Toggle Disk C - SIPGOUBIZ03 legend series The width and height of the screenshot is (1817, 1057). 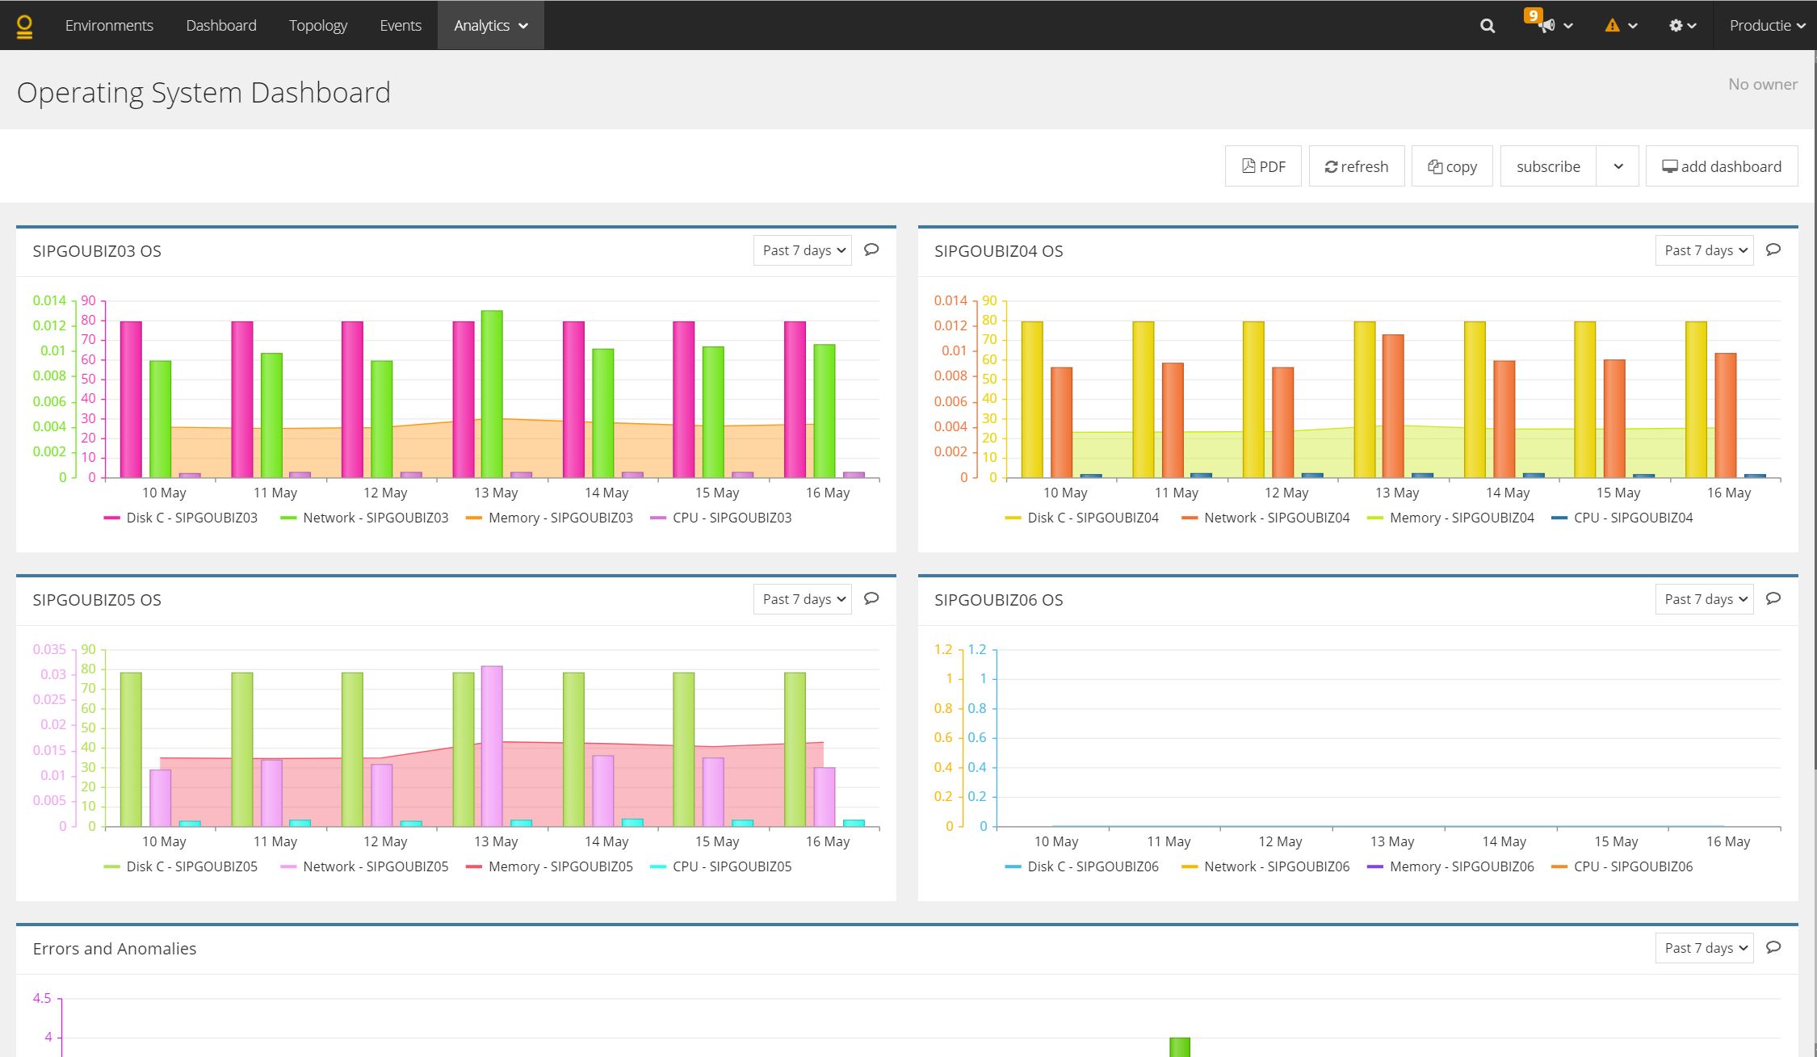(x=191, y=518)
